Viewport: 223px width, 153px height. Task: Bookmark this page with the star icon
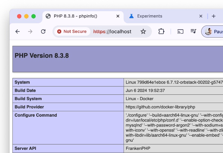pos(143,32)
